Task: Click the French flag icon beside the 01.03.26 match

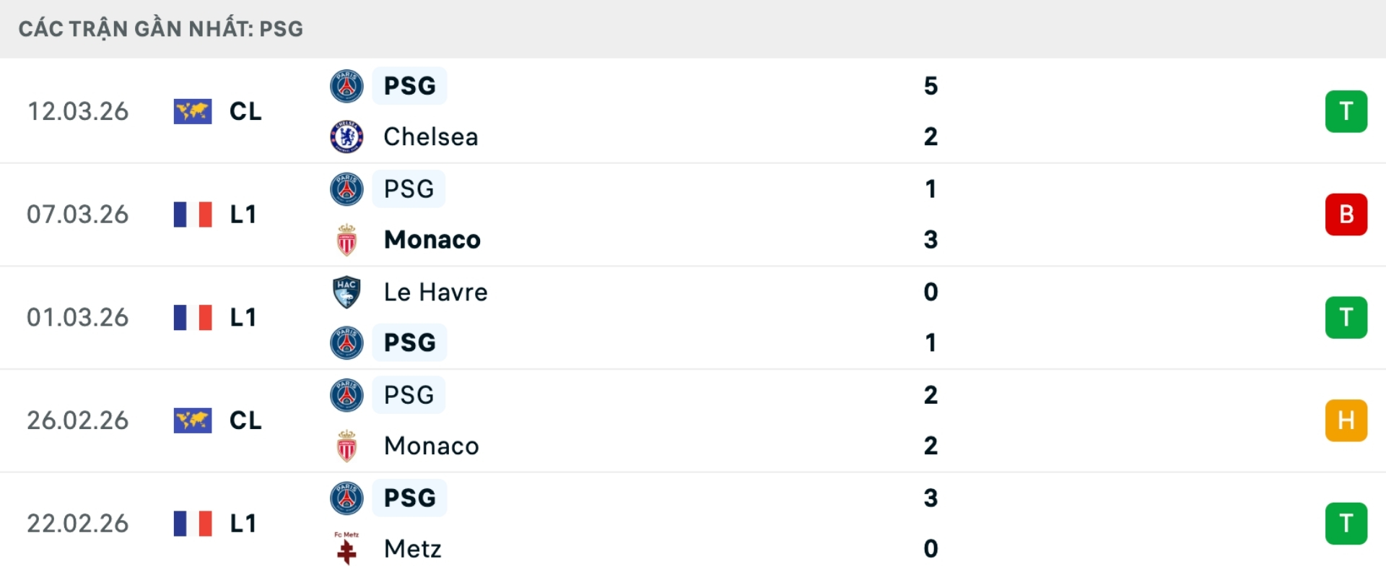Action: click(193, 317)
